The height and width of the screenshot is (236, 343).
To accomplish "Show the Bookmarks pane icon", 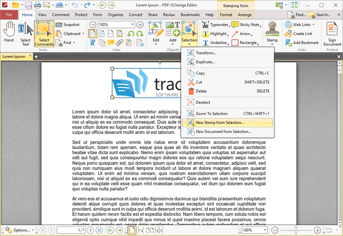I will click(93, 43).
